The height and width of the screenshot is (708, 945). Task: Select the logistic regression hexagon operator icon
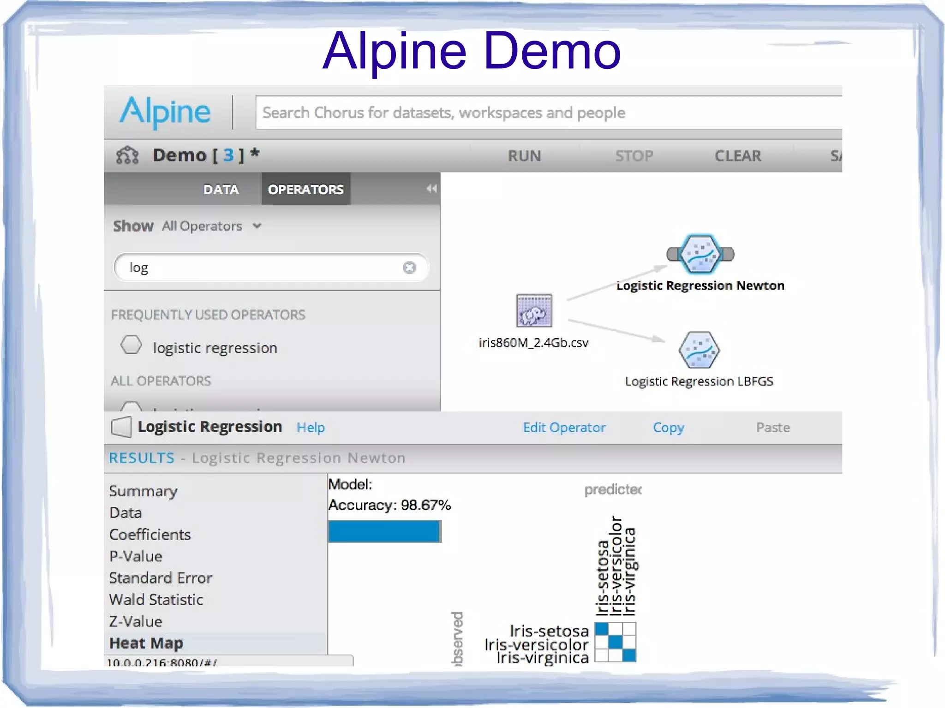click(x=131, y=345)
